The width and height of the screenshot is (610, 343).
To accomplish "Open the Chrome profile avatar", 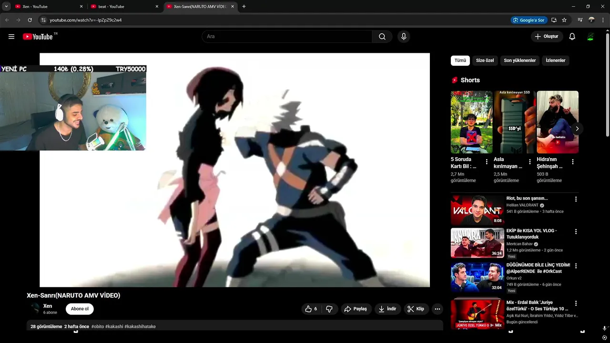I will (591, 20).
